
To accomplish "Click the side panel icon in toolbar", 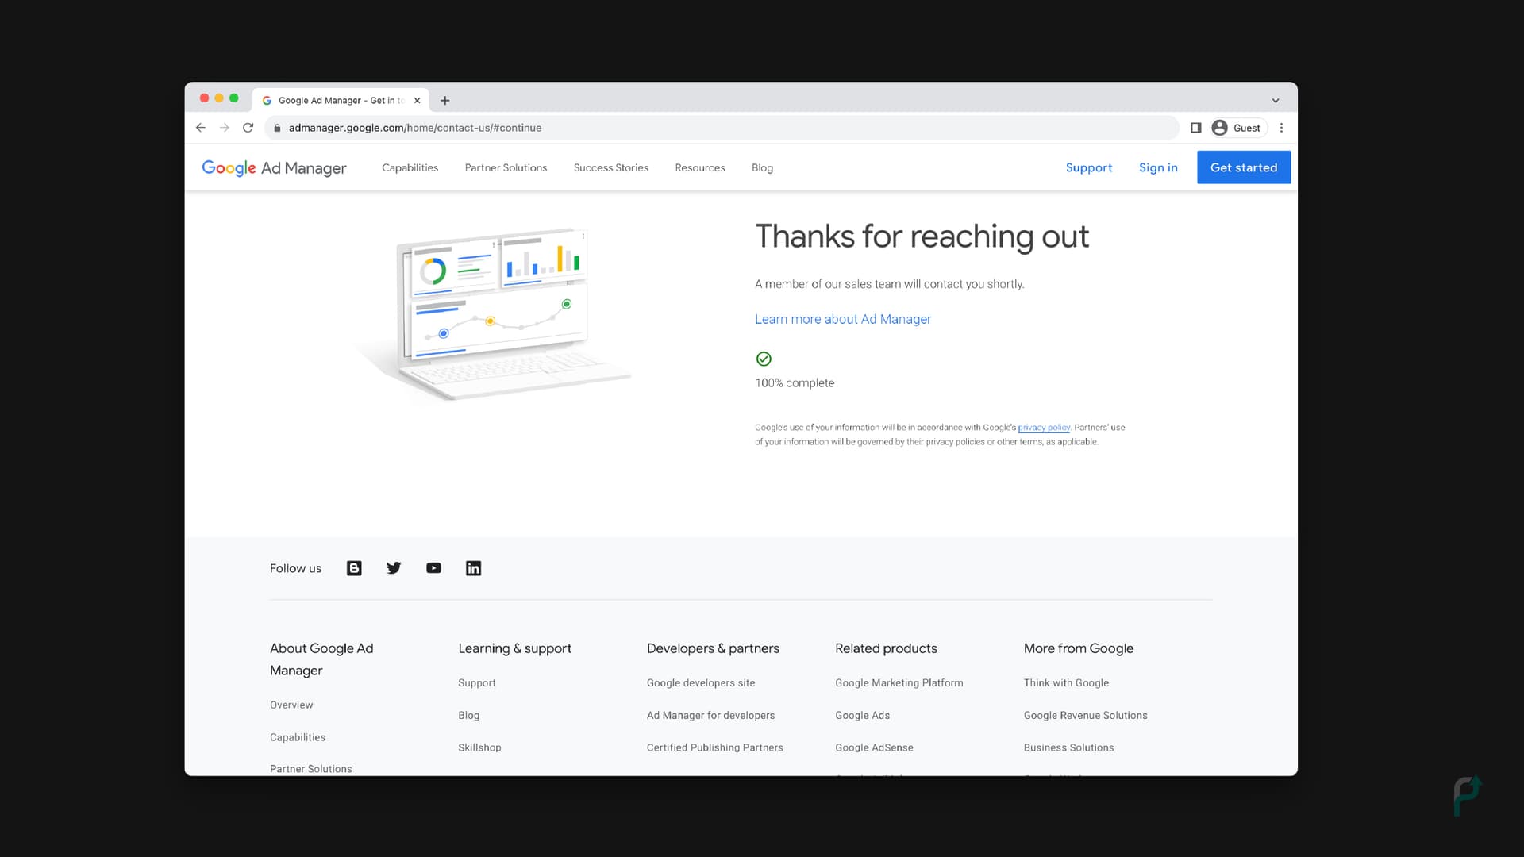I will [x=1195, y=128].
